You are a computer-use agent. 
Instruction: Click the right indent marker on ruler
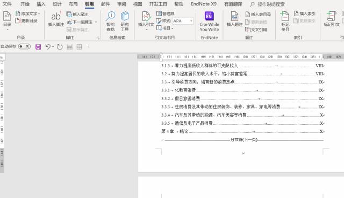[322, 59]
